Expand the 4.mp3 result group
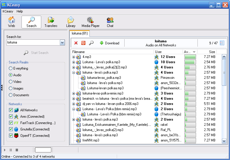The height and width of the screenshot is (160, 230). (74, 57)
